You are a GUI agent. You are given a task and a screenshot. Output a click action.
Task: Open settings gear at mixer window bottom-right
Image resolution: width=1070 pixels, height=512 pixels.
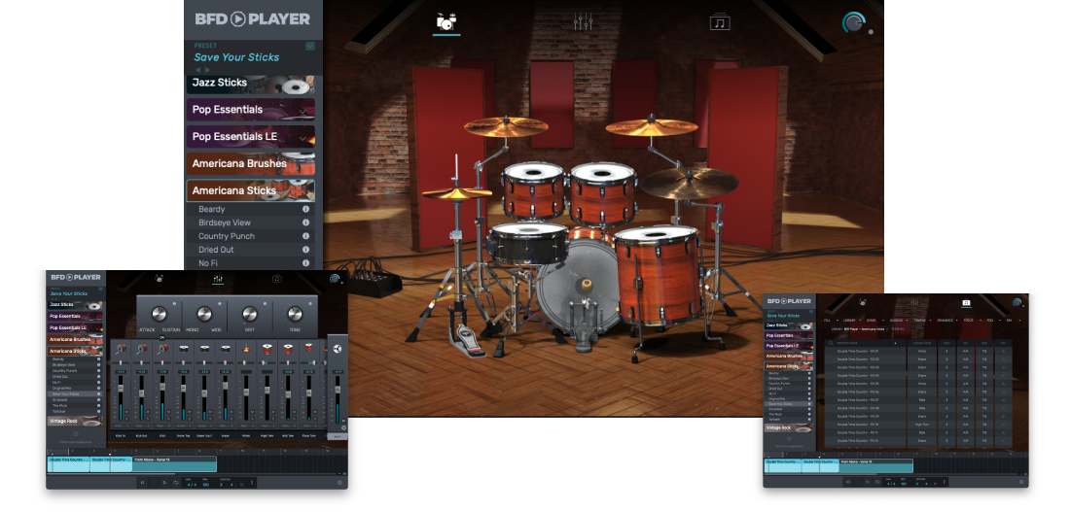pos(339,483)
